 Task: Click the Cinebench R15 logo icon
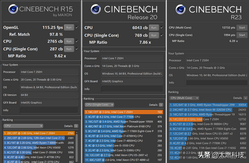(13, 9)
